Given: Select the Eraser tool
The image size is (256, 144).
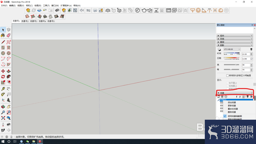Looking at the screenshot, I should 9,35.
